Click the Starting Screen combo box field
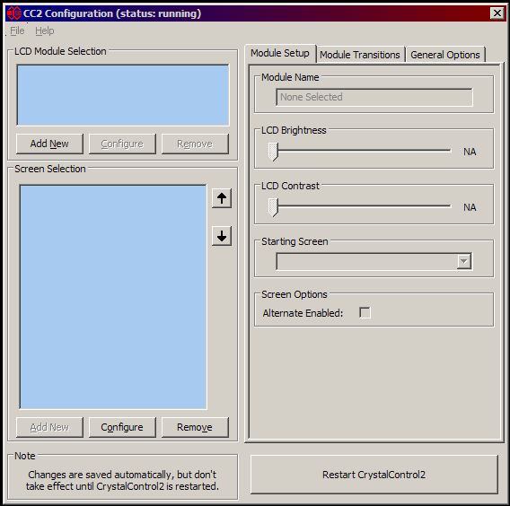The width and height of the screenshot is (510, 506). click(x=374, y=261)
